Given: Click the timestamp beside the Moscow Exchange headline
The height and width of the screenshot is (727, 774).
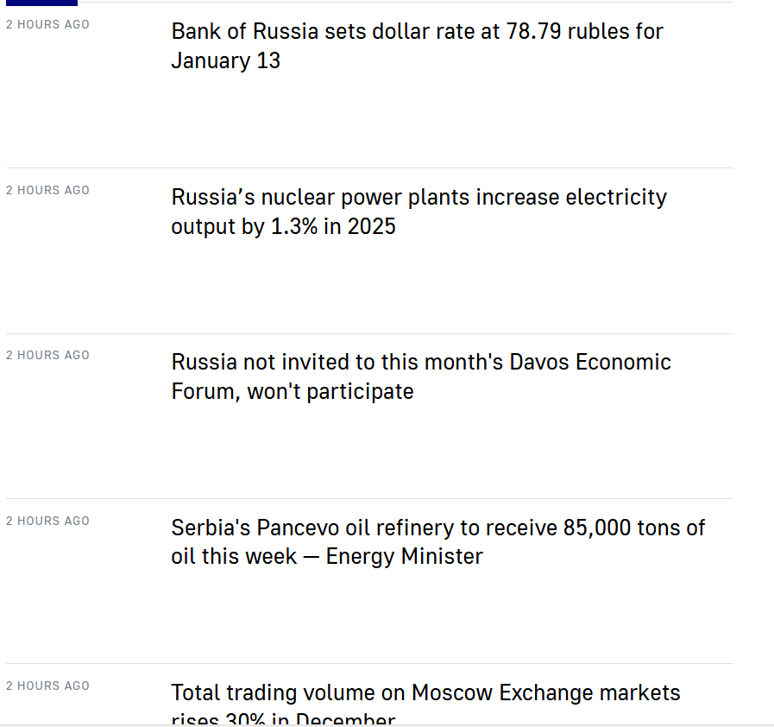Looking at the screenshot, I should (47, 686).
